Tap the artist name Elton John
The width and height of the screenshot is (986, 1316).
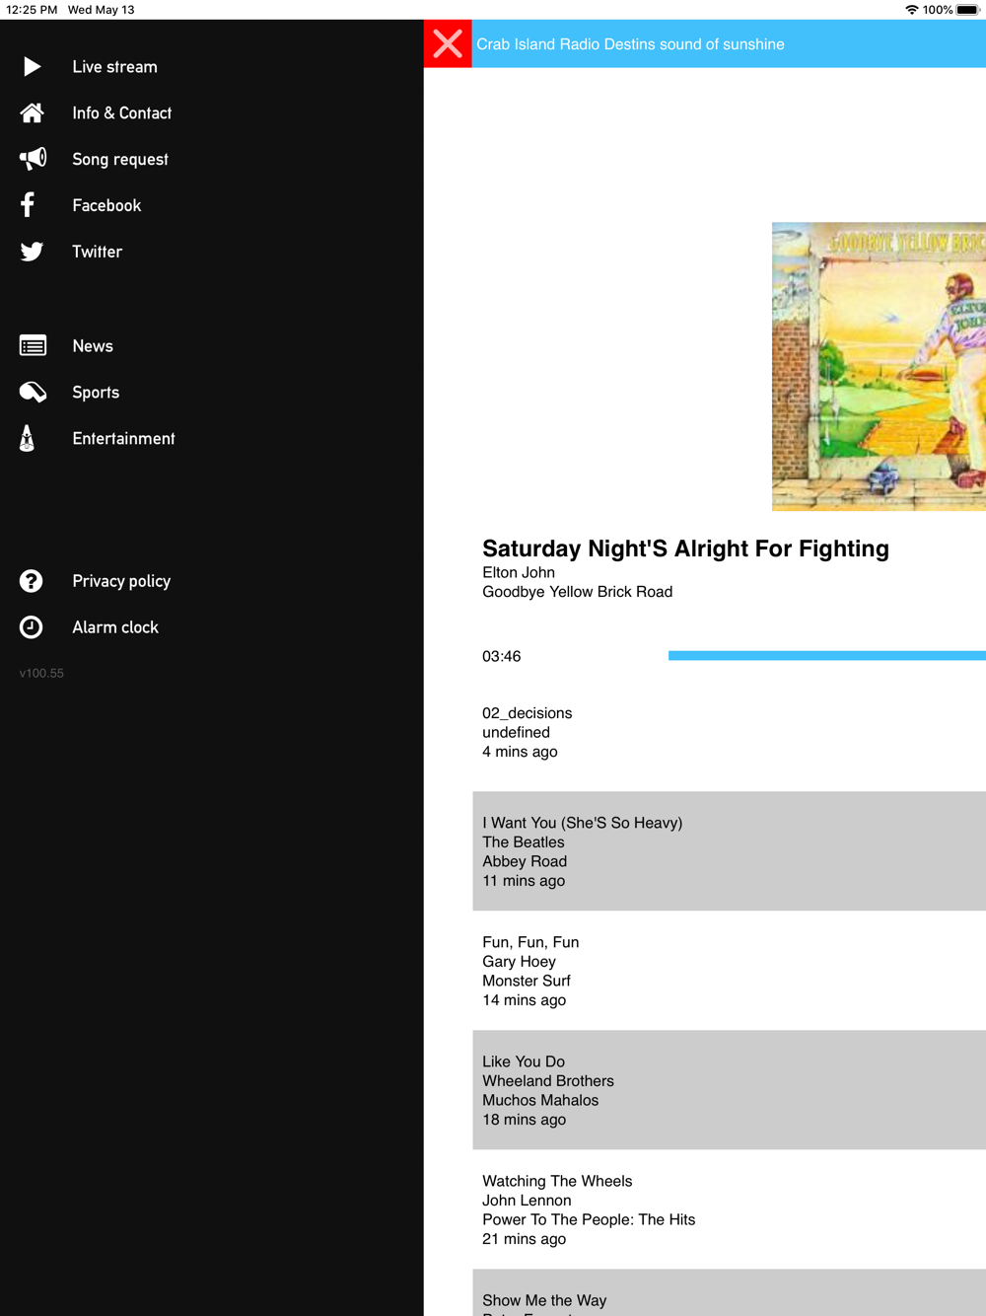point(519,572)
